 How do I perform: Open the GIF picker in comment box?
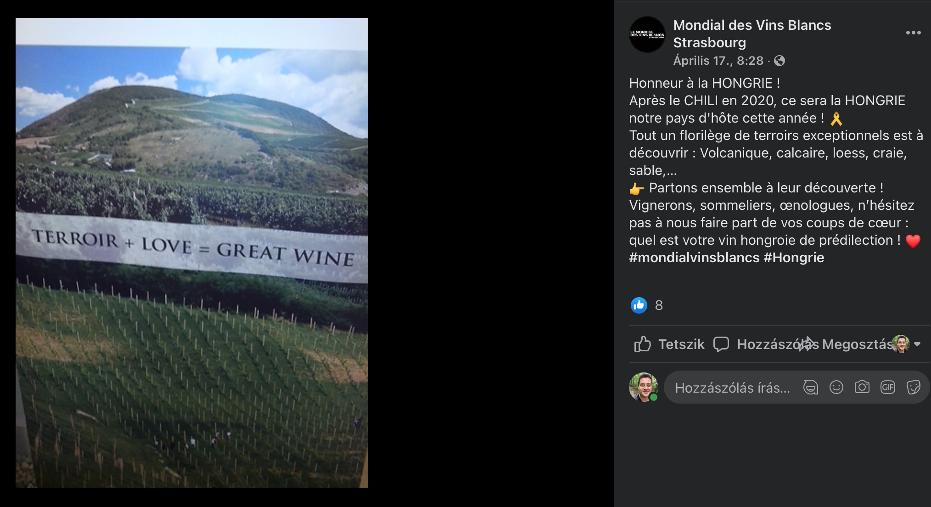(887, 387)
